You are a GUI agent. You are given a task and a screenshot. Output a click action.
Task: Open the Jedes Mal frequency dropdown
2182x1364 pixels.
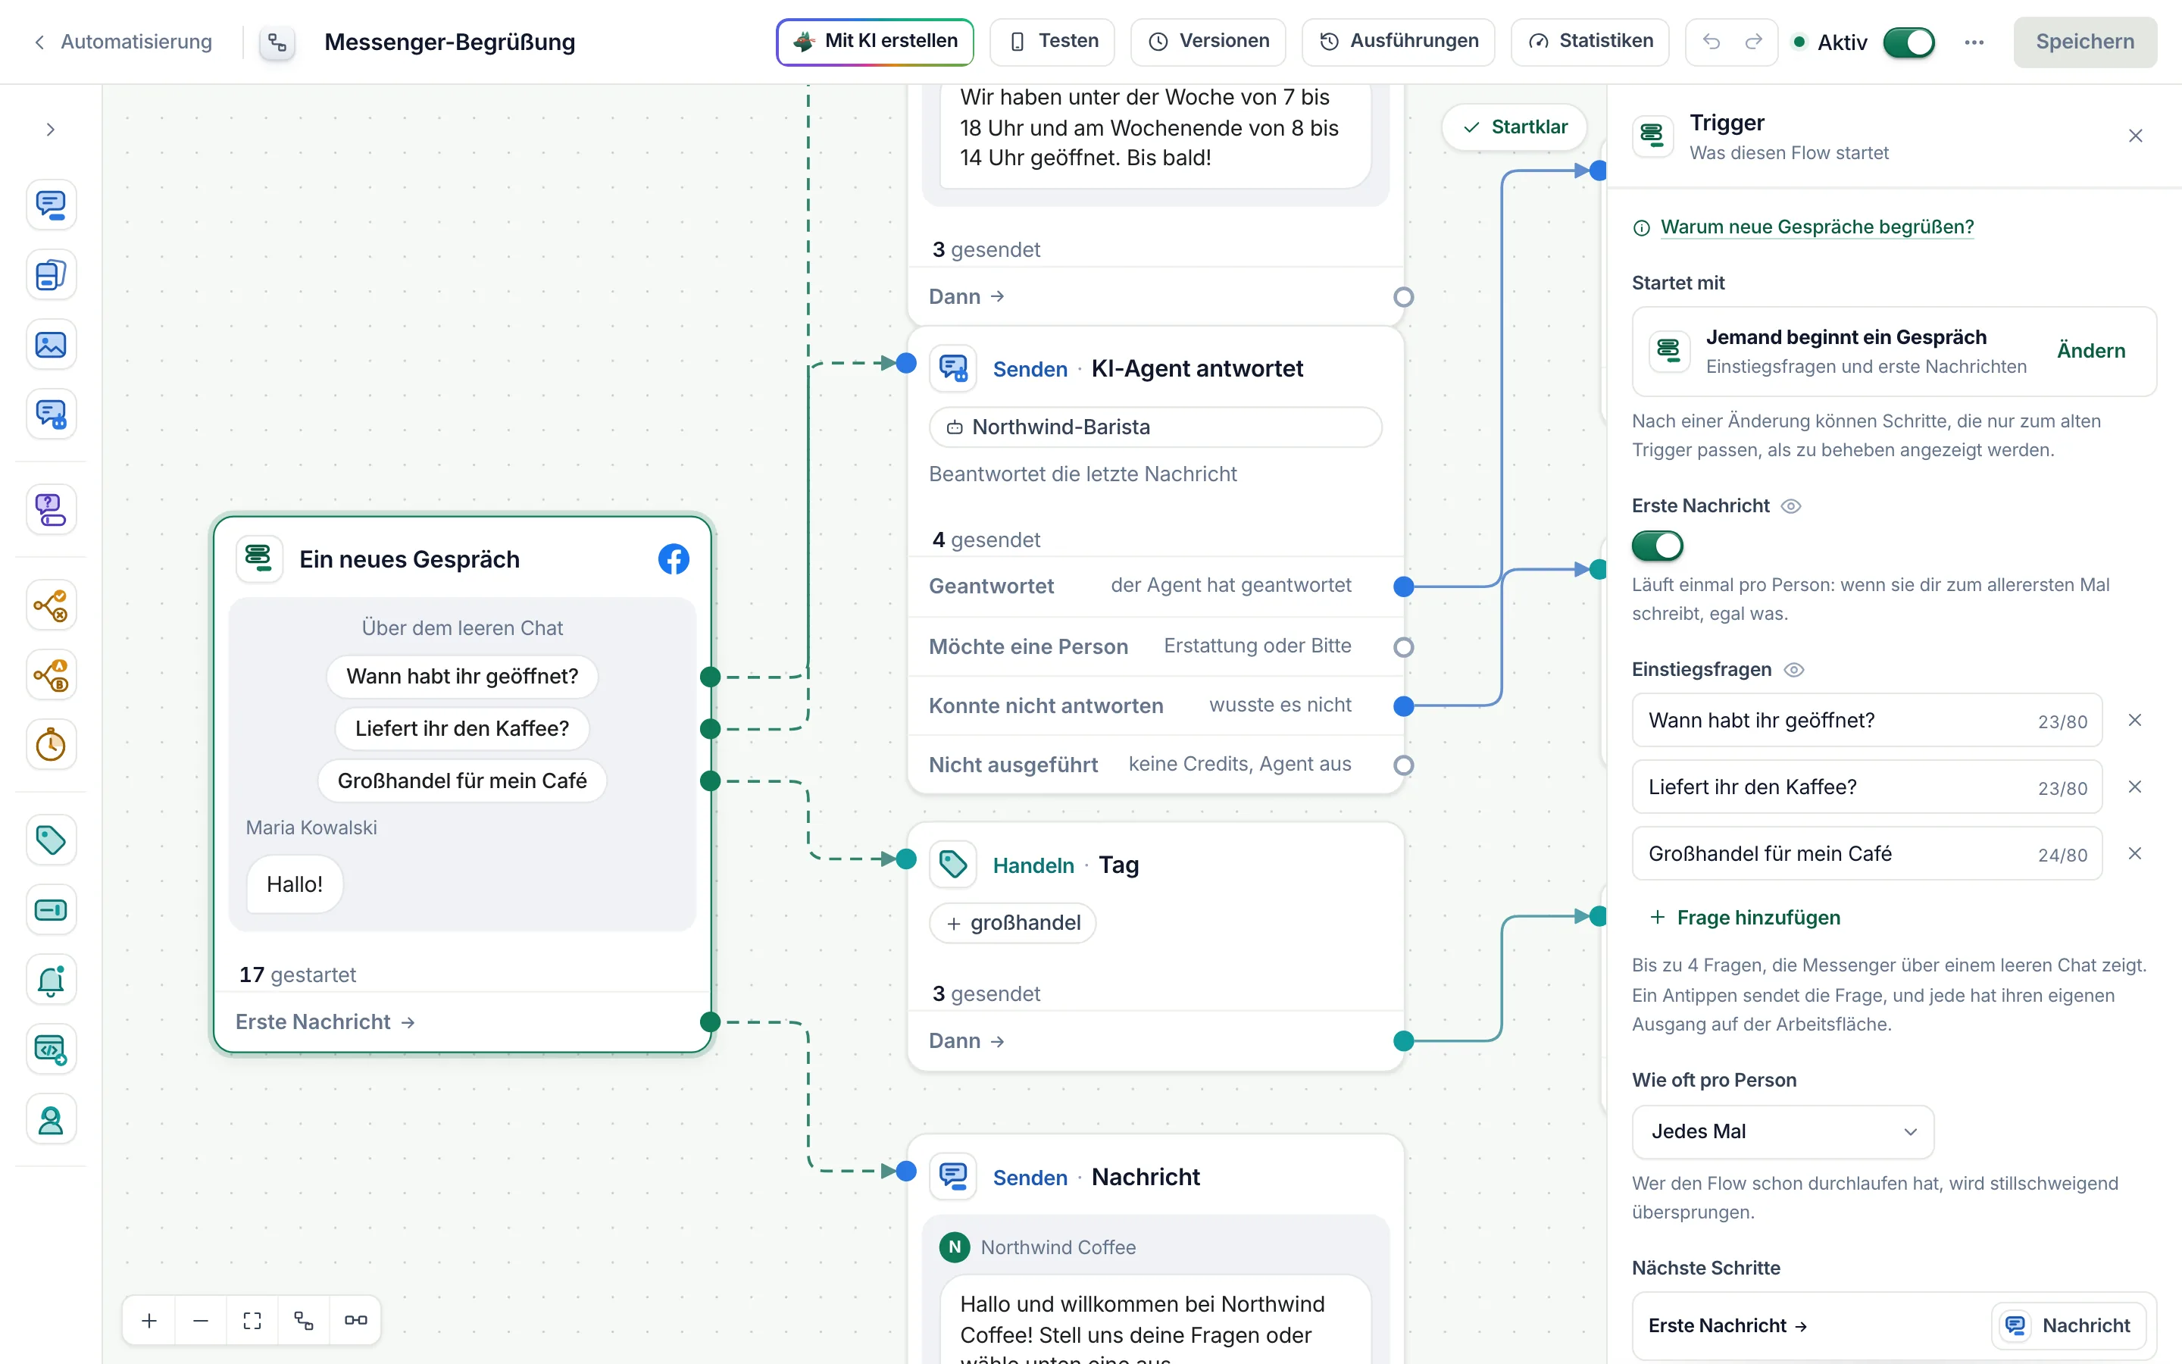click(x=1783, y=1131)
